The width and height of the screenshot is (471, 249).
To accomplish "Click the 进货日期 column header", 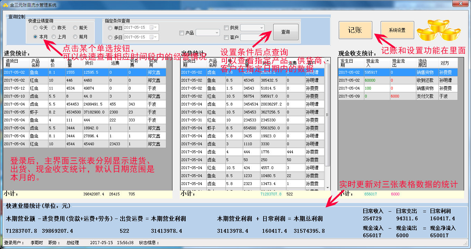I will 16,63.
